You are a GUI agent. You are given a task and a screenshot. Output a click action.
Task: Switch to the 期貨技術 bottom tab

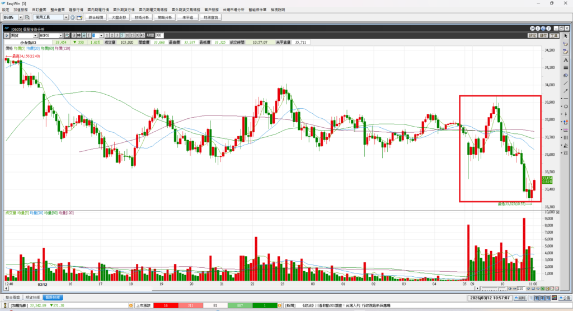tap(33, 297)
